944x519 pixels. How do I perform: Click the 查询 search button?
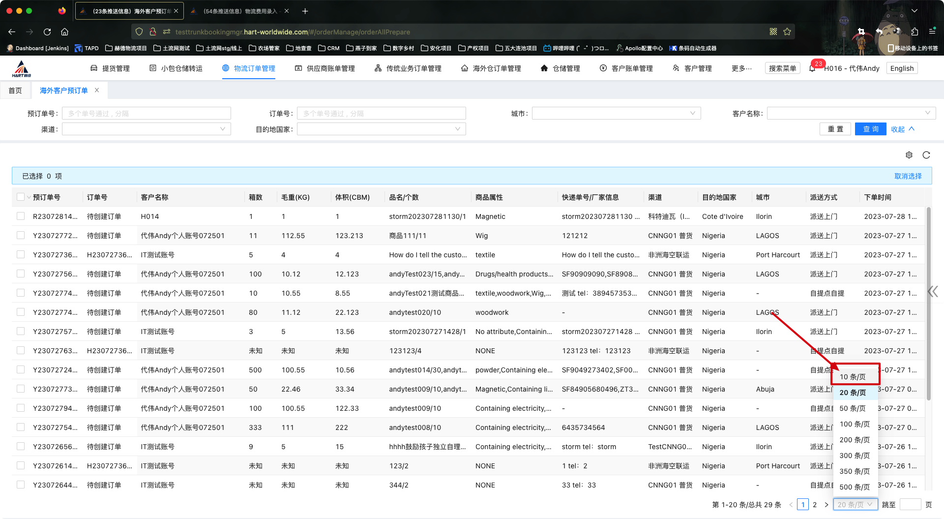point(870,129)
